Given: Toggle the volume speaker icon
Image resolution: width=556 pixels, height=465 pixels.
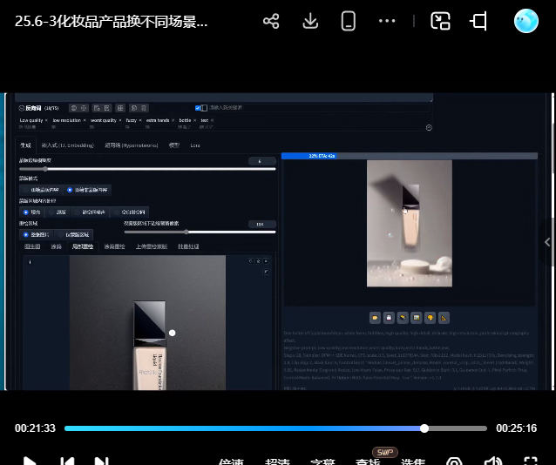Looking at the screenshot, I should coord(493,462).
